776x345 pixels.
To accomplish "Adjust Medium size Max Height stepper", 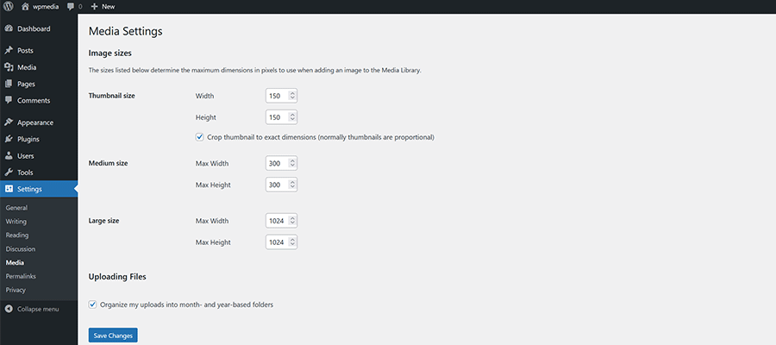I will click(x=292, y=185).
